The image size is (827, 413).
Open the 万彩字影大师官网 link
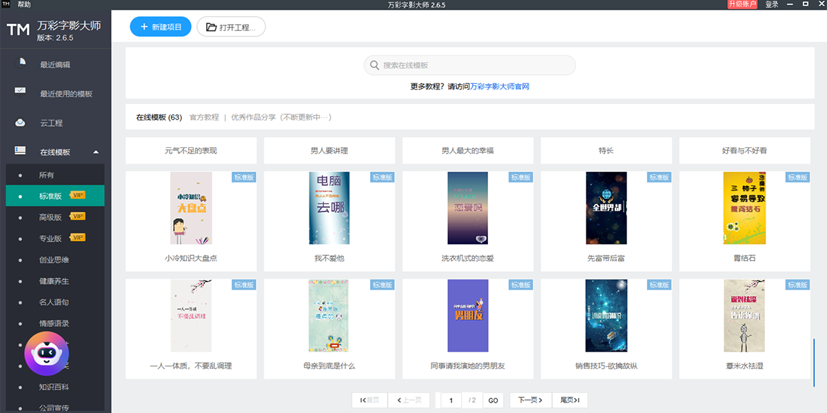tap(500, 87)
